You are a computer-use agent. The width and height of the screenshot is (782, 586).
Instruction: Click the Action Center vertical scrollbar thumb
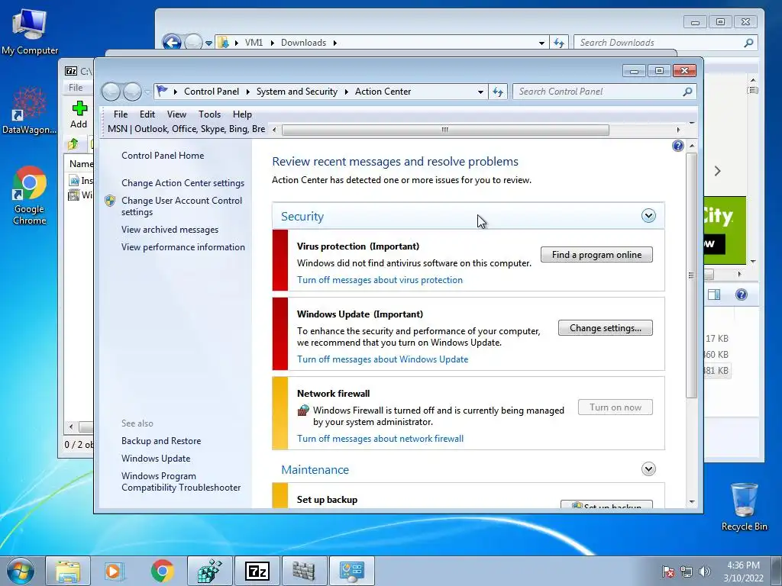coord(691,275)
